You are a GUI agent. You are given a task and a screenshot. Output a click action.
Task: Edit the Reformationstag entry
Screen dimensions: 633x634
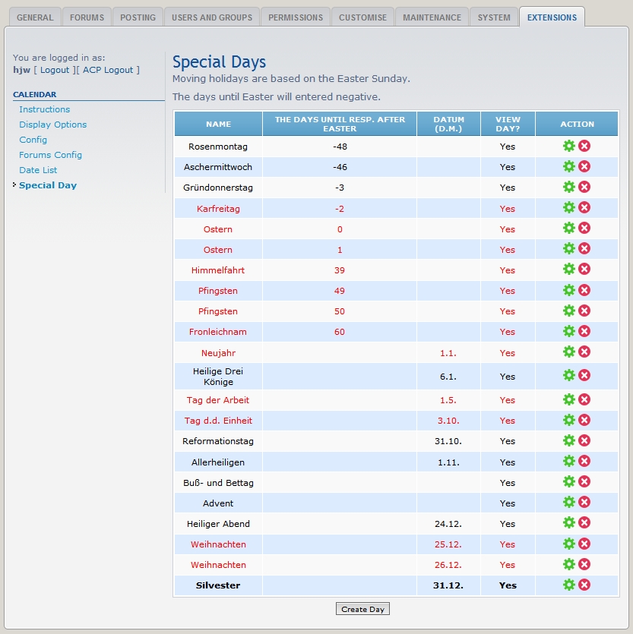coord(568,440)
